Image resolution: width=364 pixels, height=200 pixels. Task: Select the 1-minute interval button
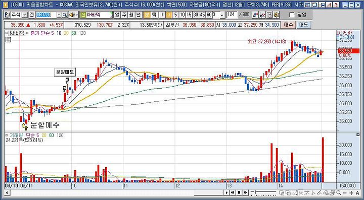pyautogui.click(x=162, y=15)
